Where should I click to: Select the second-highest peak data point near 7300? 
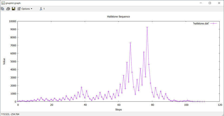coord(130,43)
